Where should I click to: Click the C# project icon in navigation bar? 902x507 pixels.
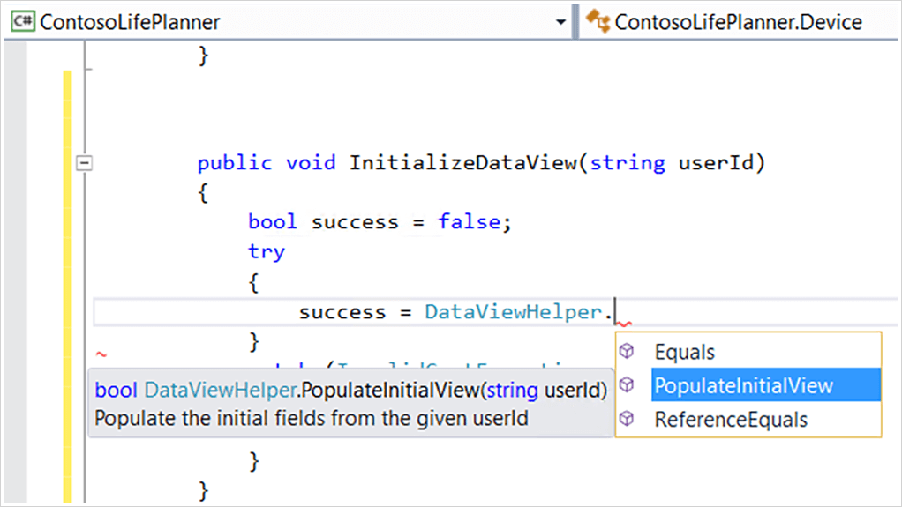(24, 21)
